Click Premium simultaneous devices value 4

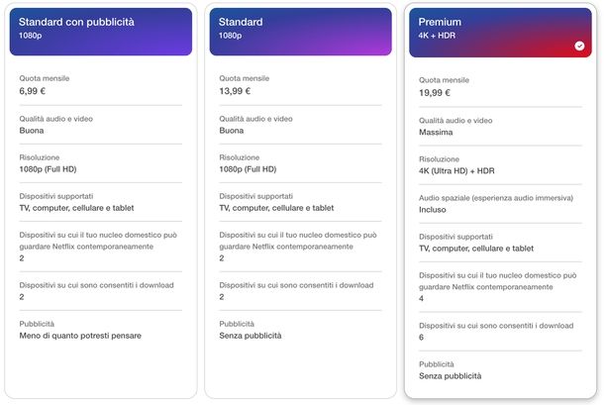click(421, 298)
